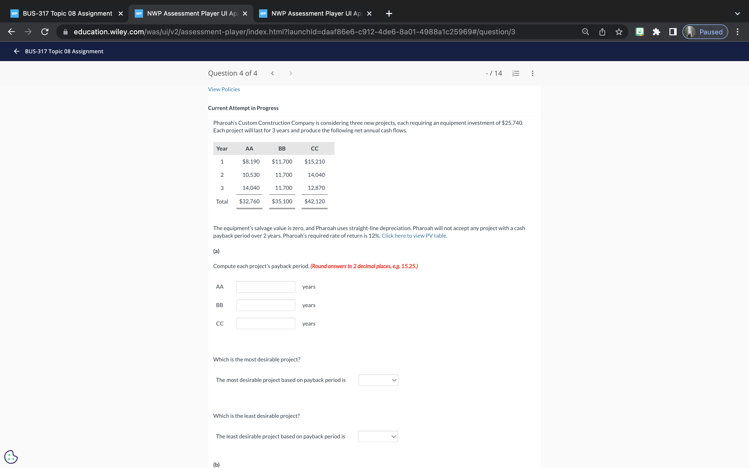The image size is (749, 468).
Task: Open the question list icon
Action: [516, 73]
